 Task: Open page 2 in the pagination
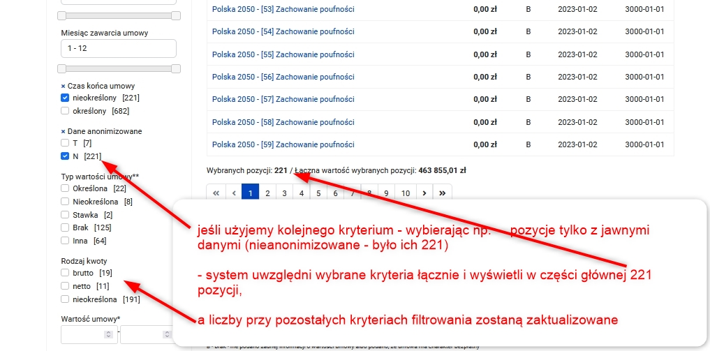tap(267, 193)
